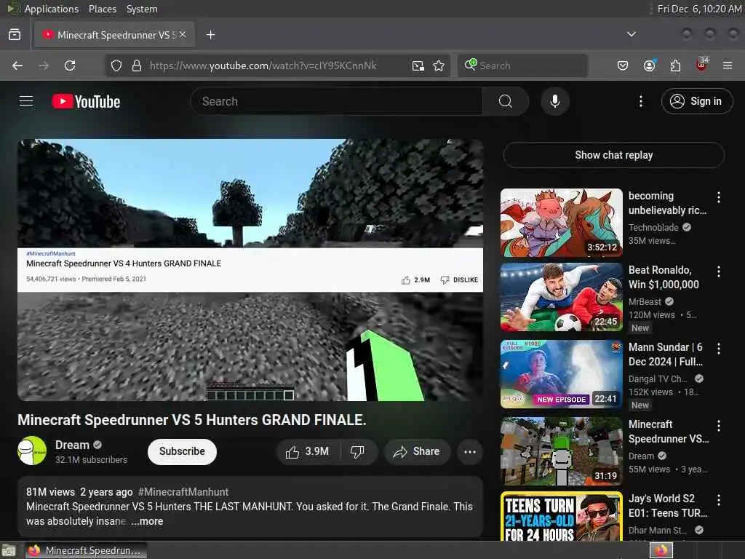Viewport: 745px width, 559px height.
Task: Open 'Beat Ronaldo, Win $1,000,000' title
Action: 664,277
